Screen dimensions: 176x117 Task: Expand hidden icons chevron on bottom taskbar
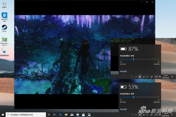tap(132, 115)
